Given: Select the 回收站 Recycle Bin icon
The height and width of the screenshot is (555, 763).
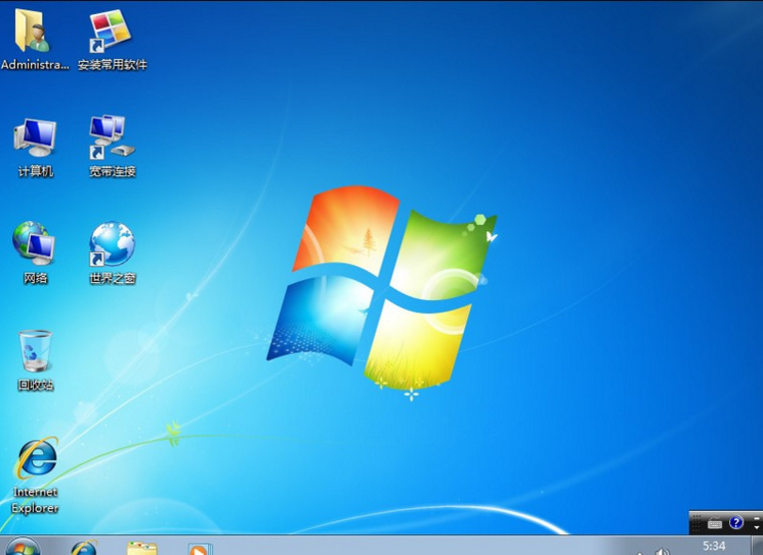Looking at the screenshot, I should 35,361.
